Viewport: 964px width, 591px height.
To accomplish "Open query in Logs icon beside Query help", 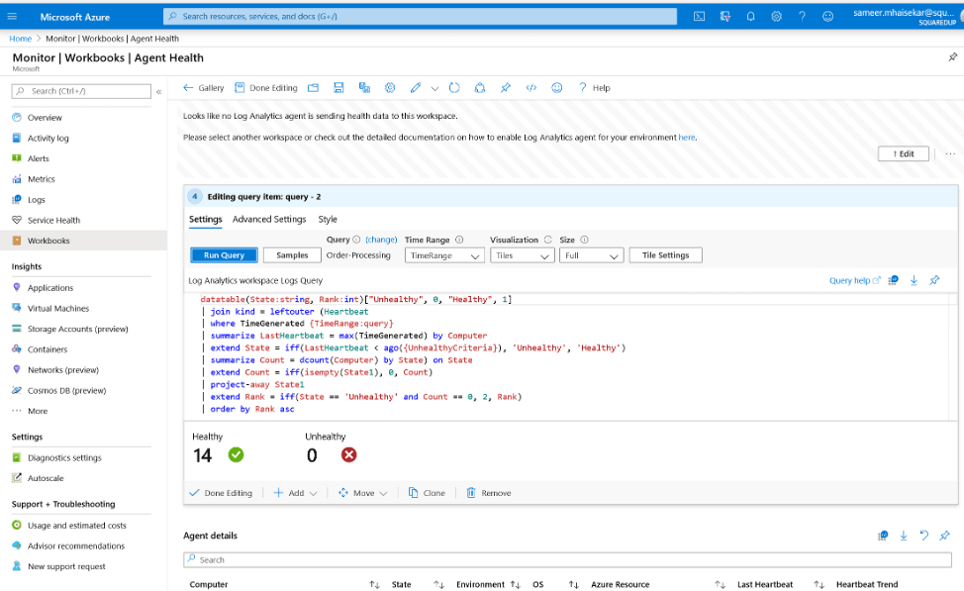I will tap(894, 280).
